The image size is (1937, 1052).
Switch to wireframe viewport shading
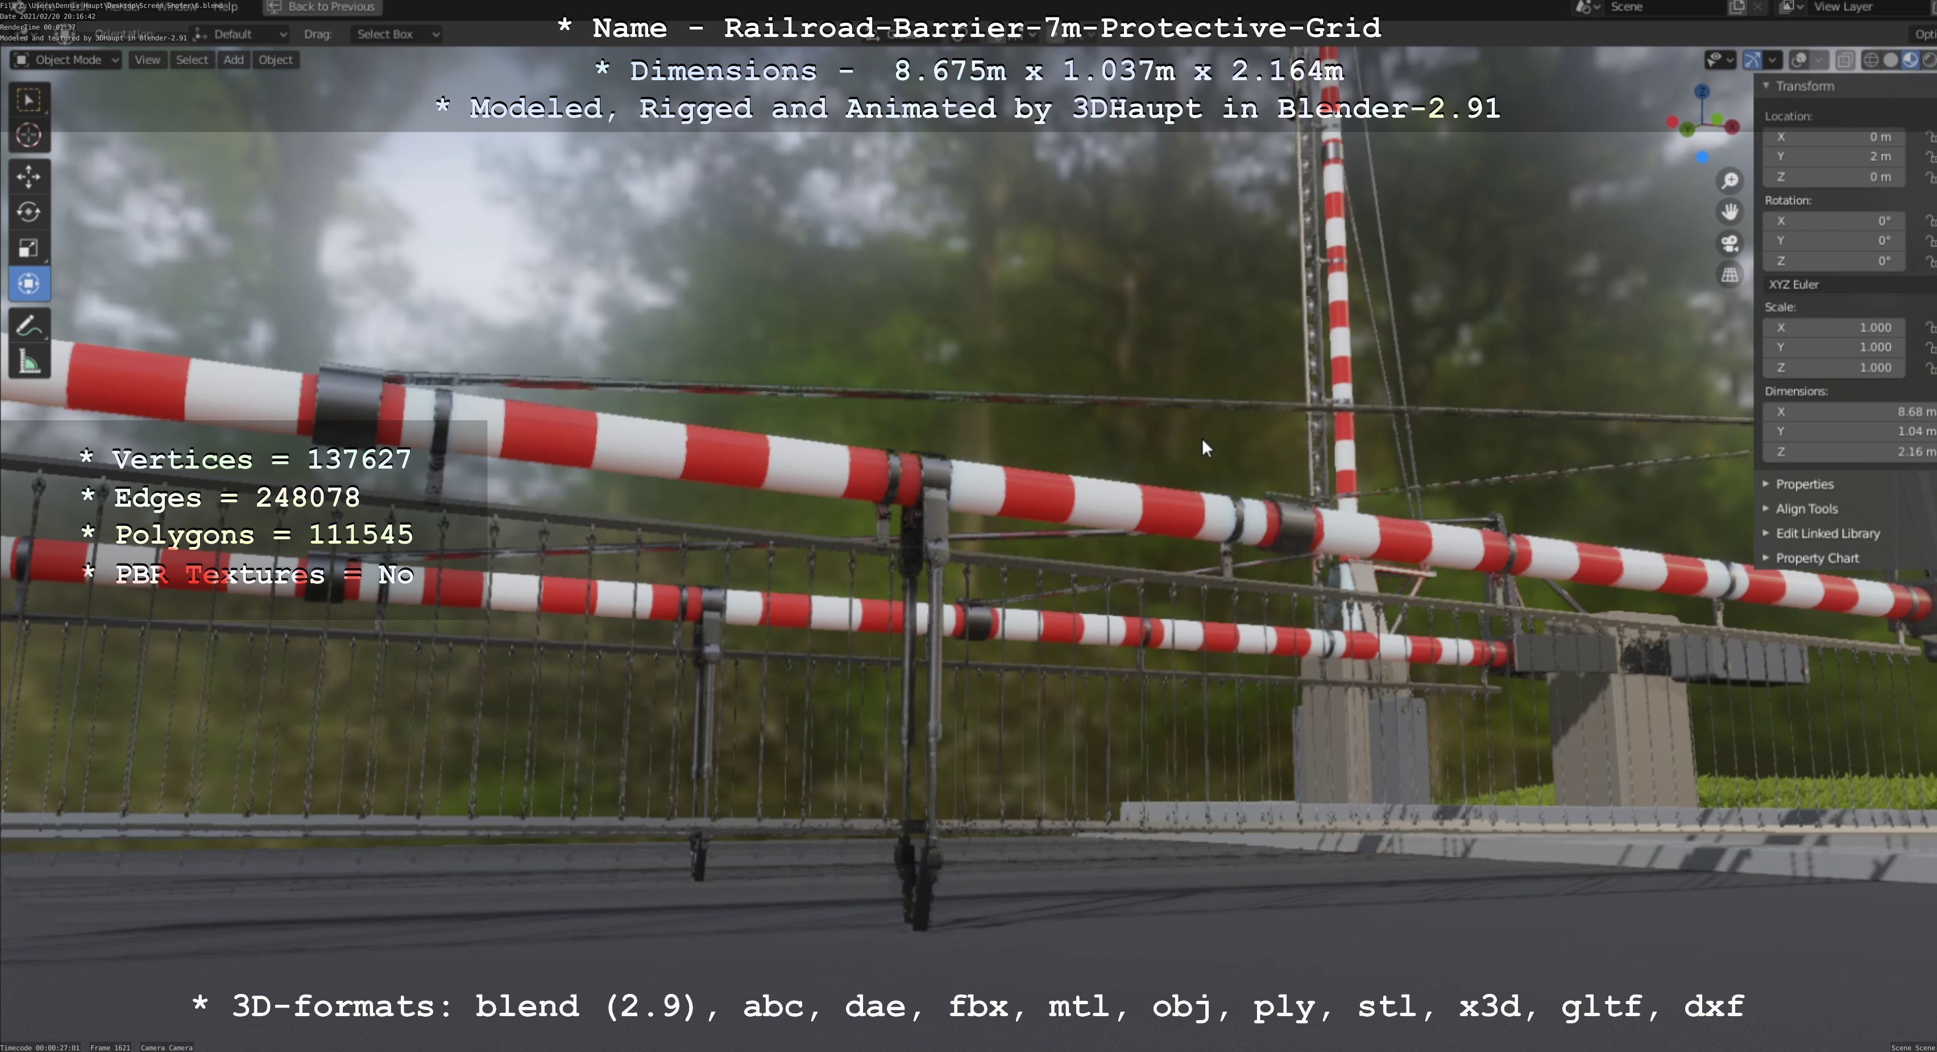pyautogui.click(x=1871, y=60)
